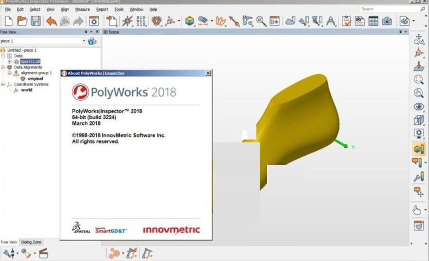Screen dimensions: 429x261
Task: Click the monitor gear display options icon
Action: (x=419, y=133)
